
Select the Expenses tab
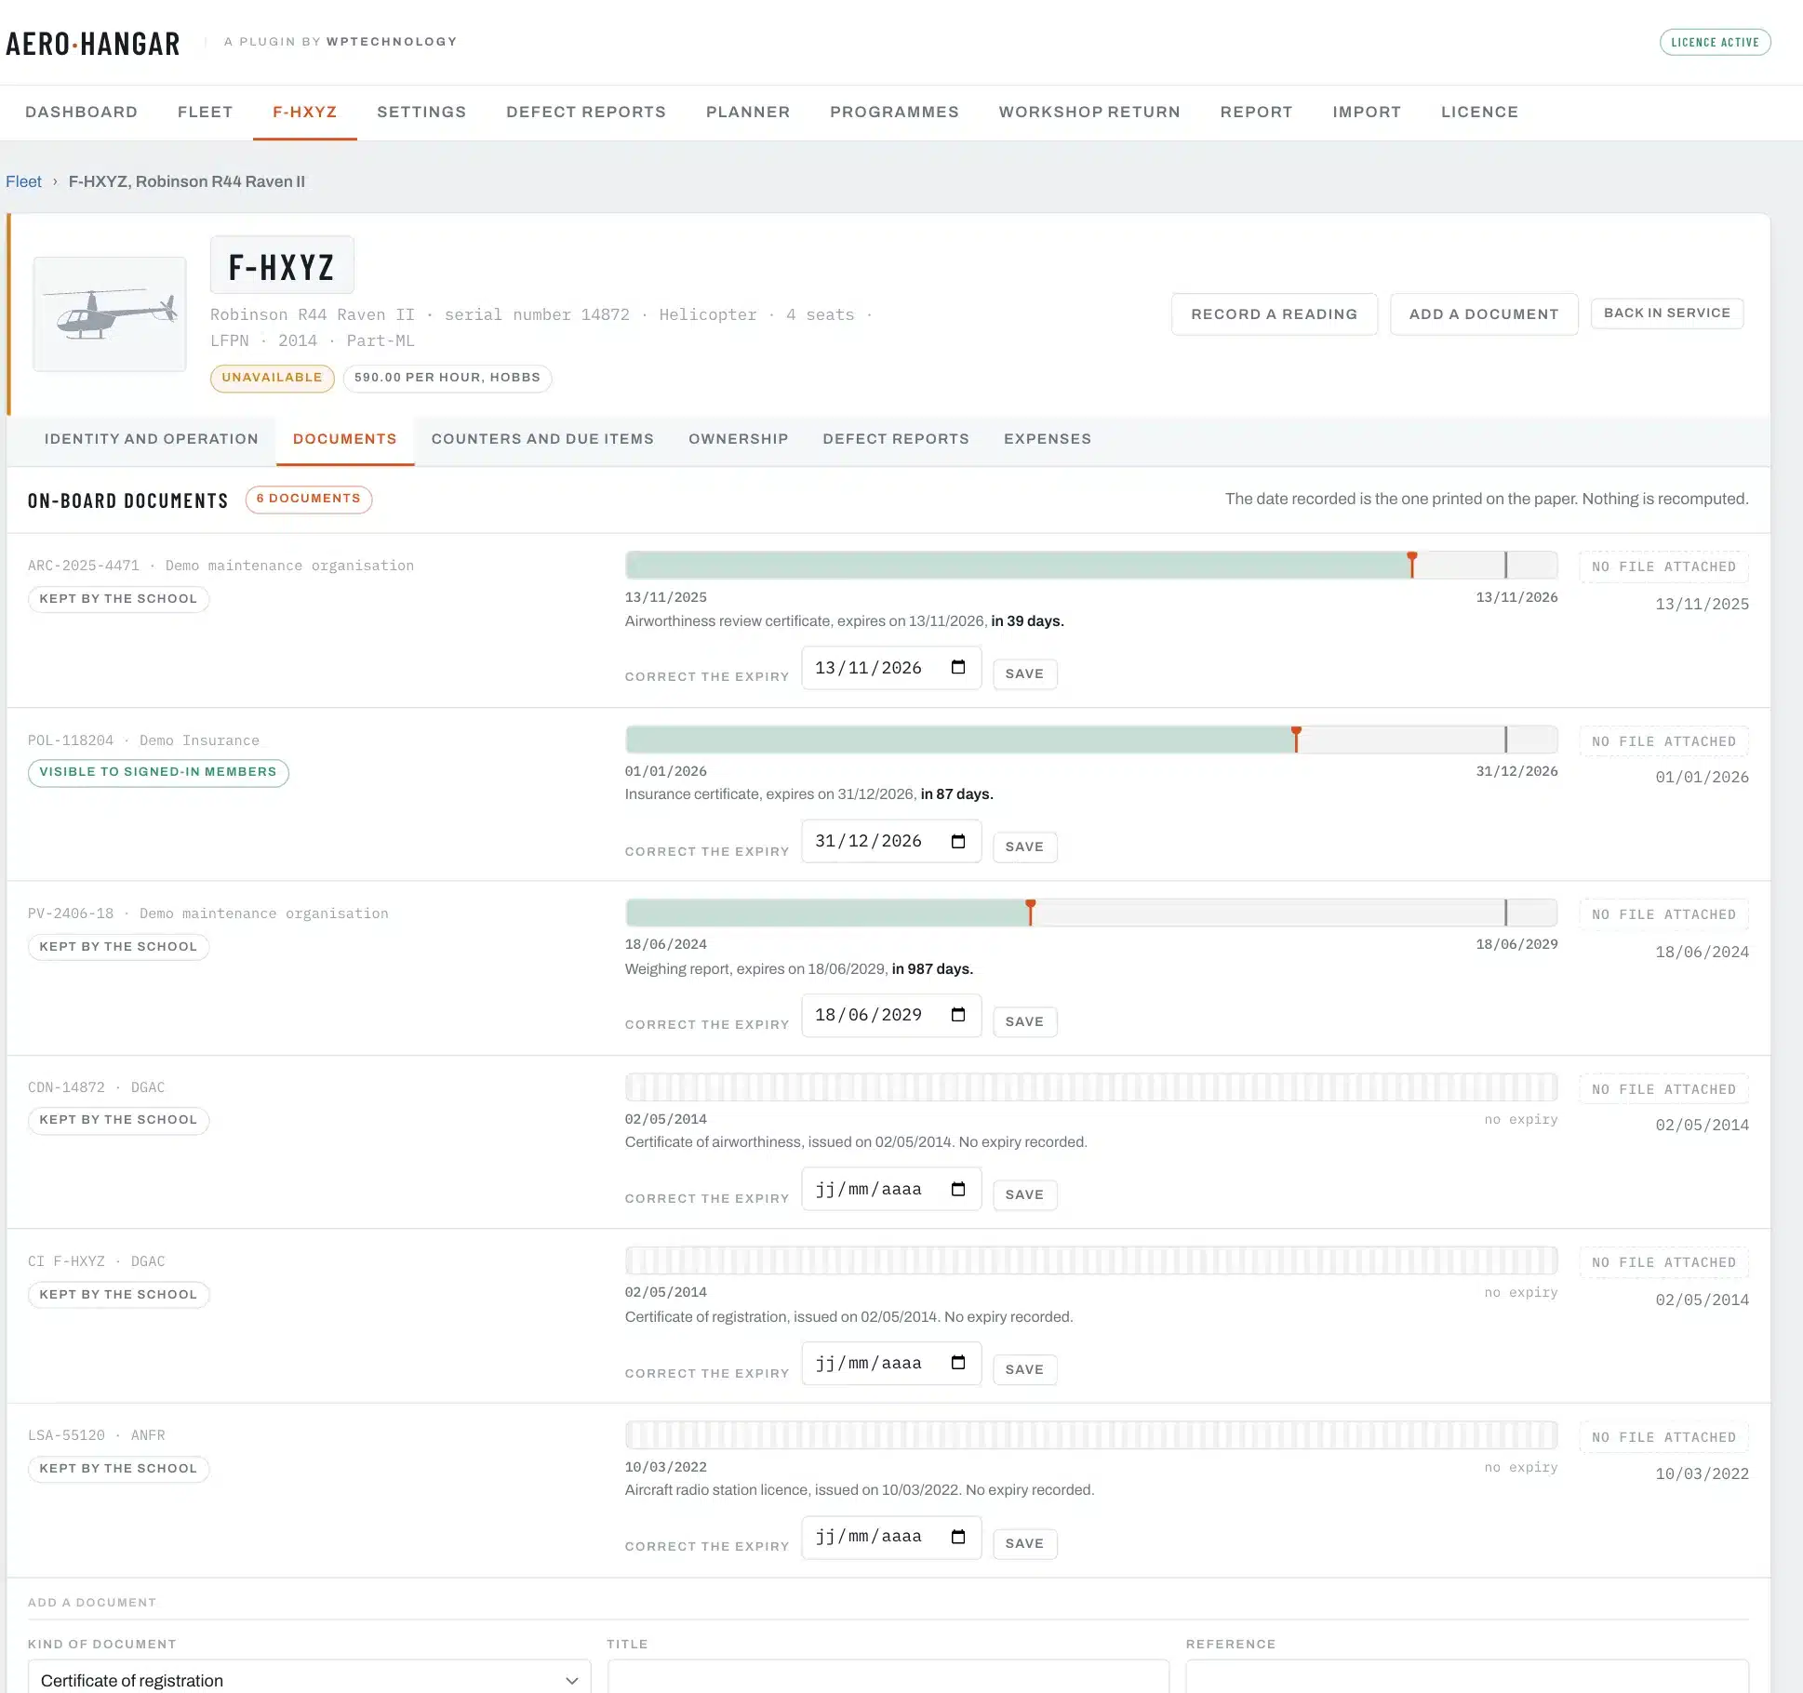pos(1048,439)
